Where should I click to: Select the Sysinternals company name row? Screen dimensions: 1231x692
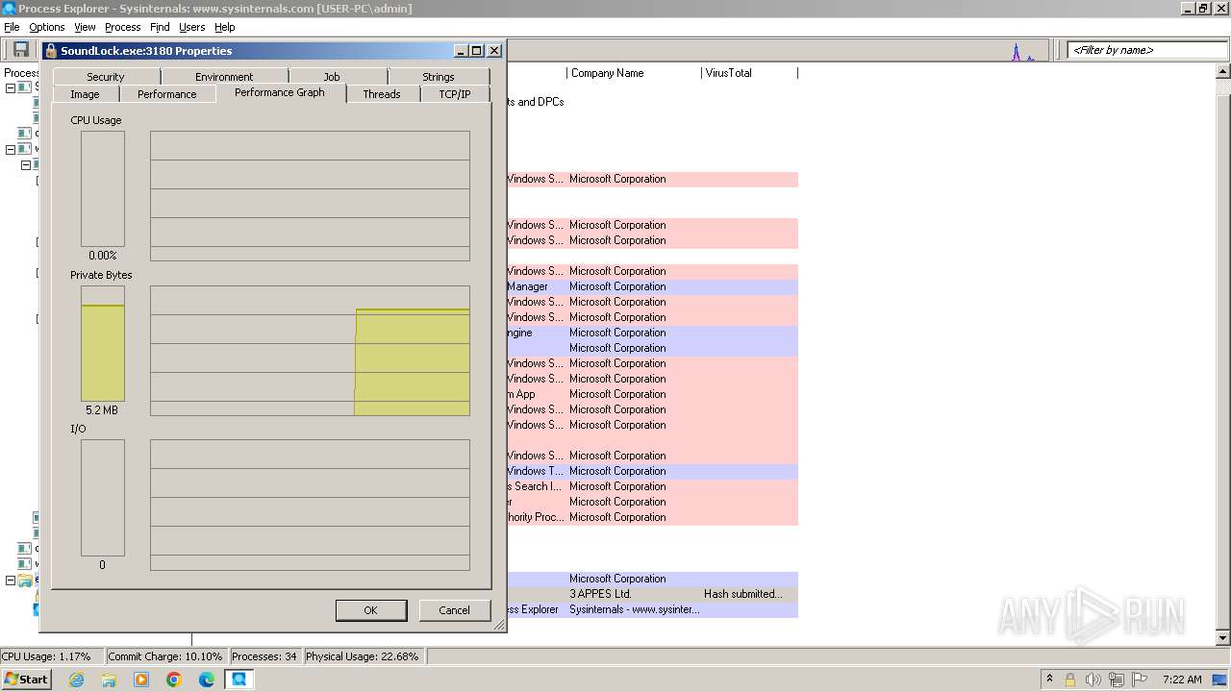634,609
